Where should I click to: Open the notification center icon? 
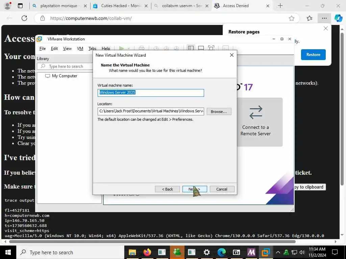[335, 252]
